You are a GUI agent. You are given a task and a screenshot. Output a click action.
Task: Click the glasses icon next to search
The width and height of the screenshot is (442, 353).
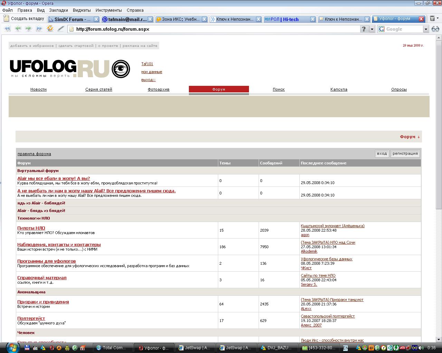click(x=435, y=29)
